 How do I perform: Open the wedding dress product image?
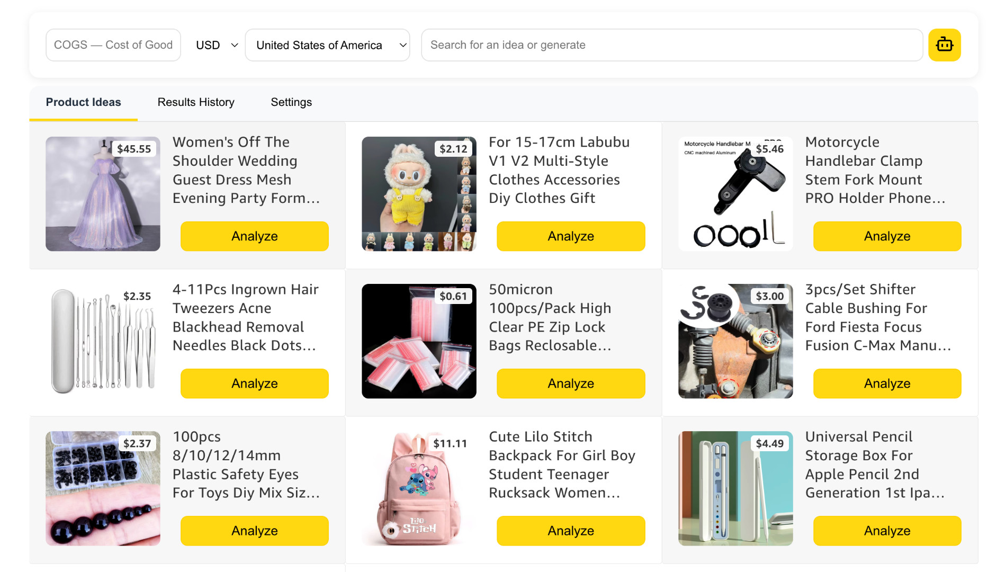pos(103,194)
